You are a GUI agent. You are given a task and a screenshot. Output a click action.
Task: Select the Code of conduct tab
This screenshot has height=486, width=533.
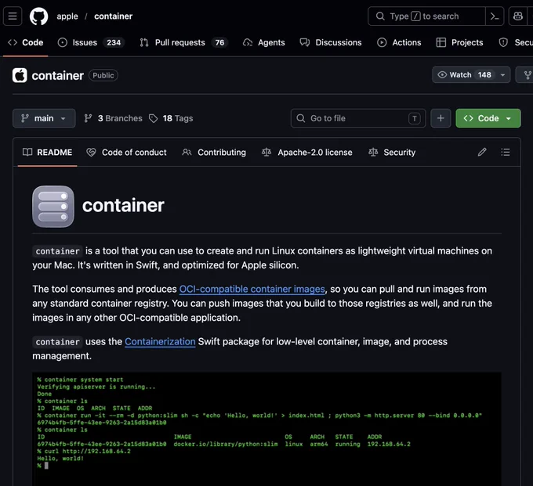pos(126,153)
